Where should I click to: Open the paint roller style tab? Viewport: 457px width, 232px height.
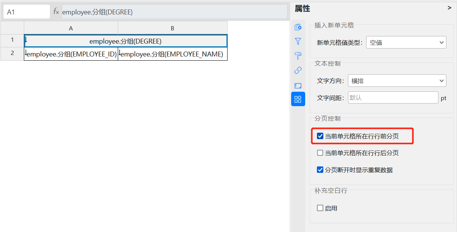[298, 56]
